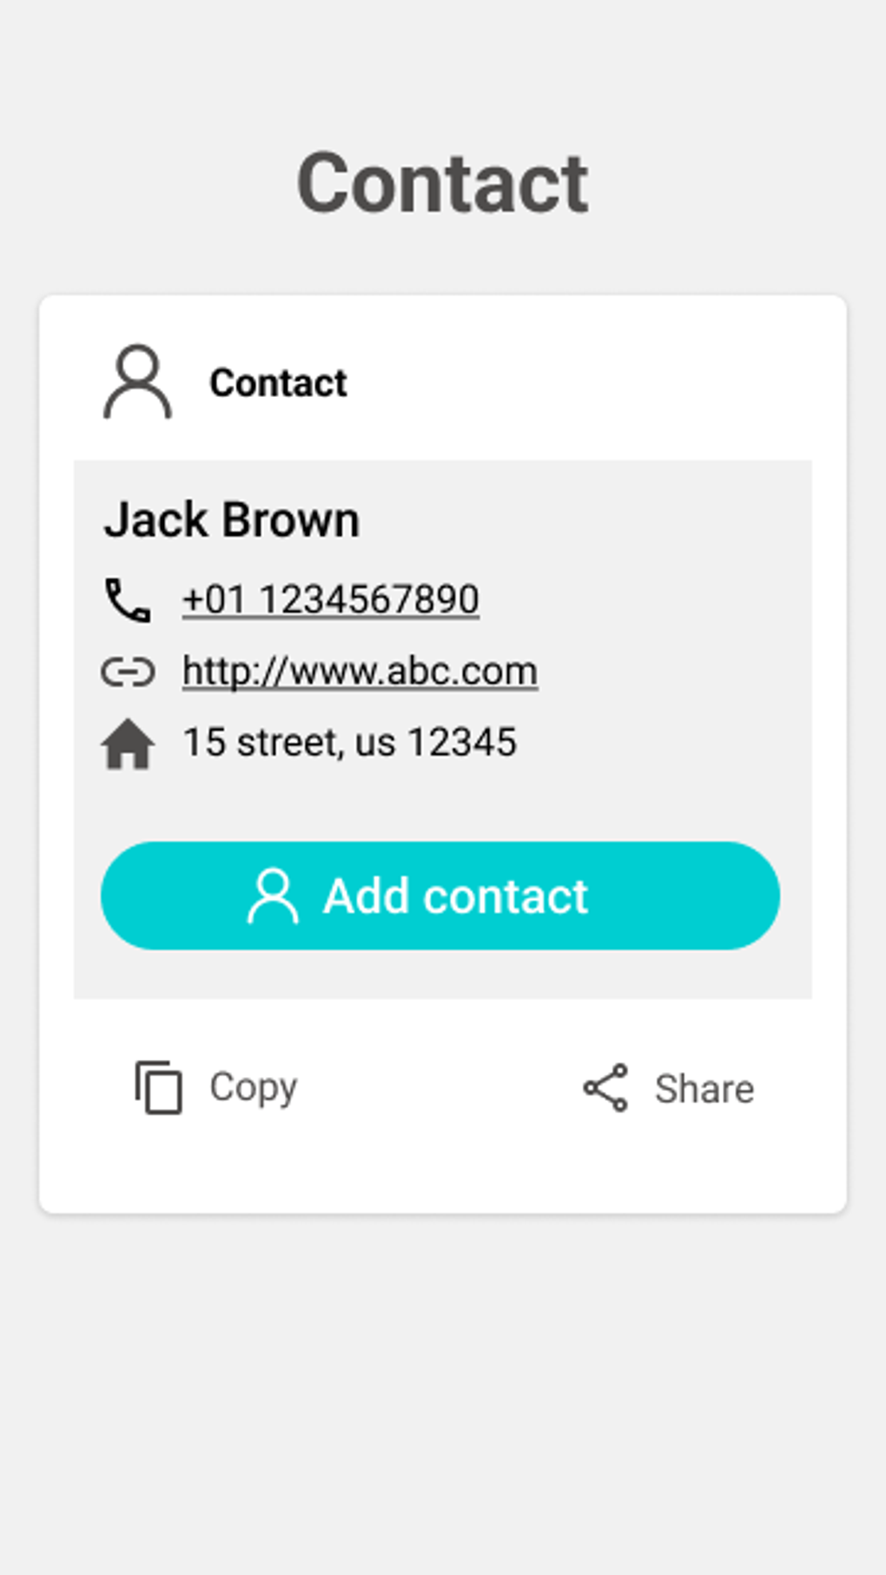Click the large Contact page title
The height and width of the screenshot is (1575, 886).
tap(443, 183)
